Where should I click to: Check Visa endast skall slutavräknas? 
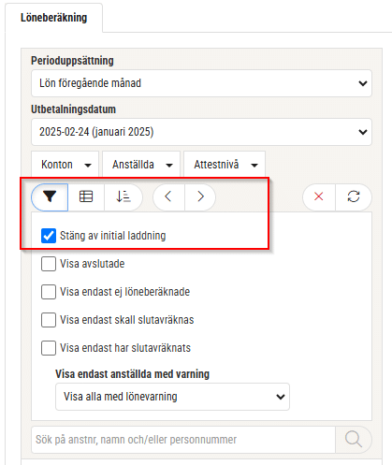pyautogui.click(x=49, y=320)
